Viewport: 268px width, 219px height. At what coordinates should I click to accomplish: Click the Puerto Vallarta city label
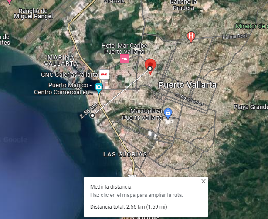pos(187,85)
